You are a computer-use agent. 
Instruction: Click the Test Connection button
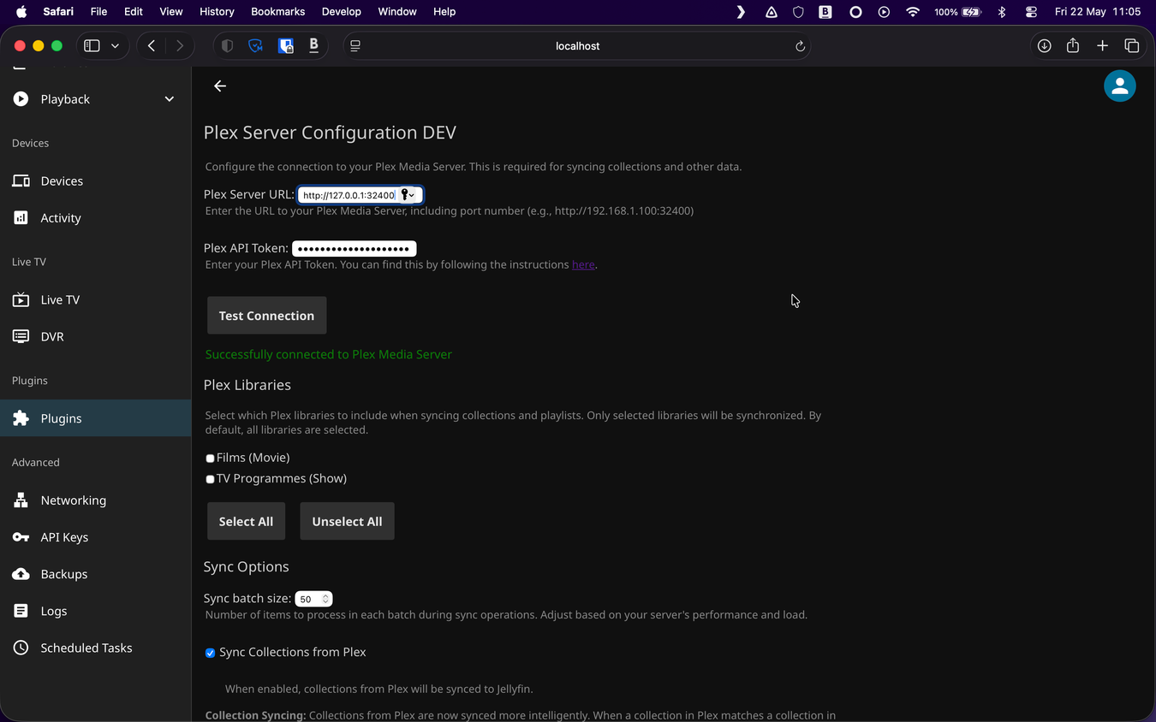266,316
